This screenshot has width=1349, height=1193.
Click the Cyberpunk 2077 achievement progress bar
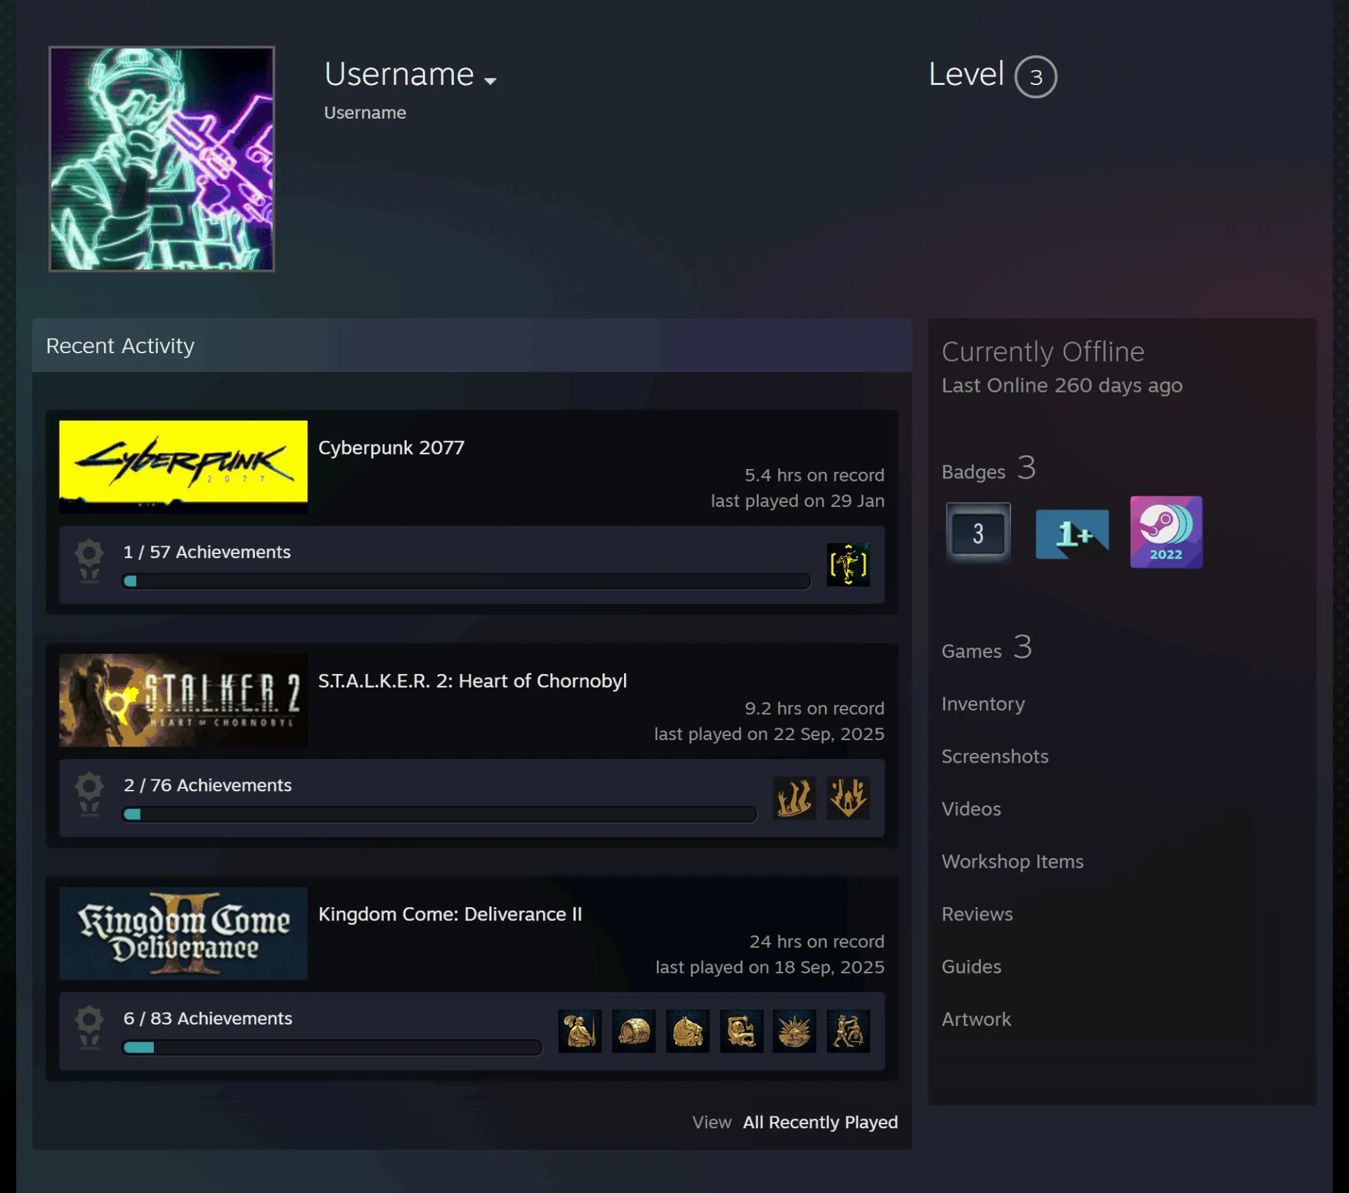tap(467, 581)
